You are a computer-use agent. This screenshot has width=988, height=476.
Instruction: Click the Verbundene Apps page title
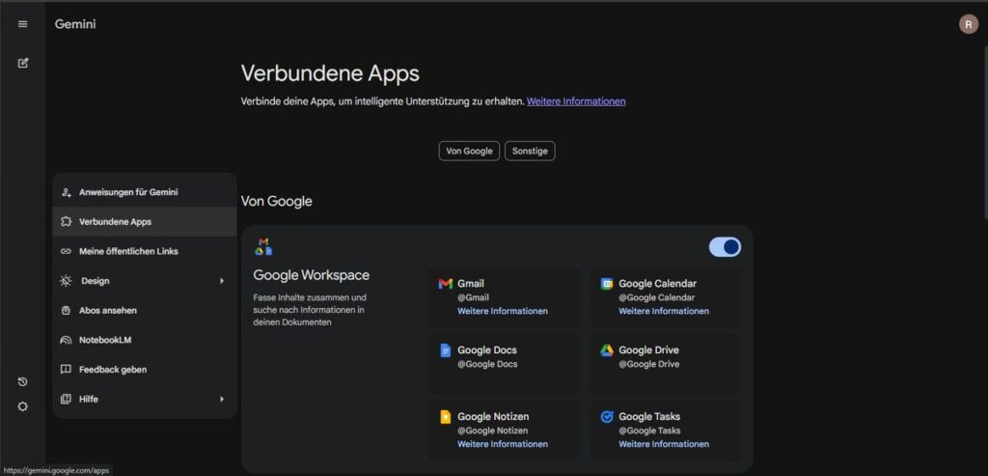[330, 73]
